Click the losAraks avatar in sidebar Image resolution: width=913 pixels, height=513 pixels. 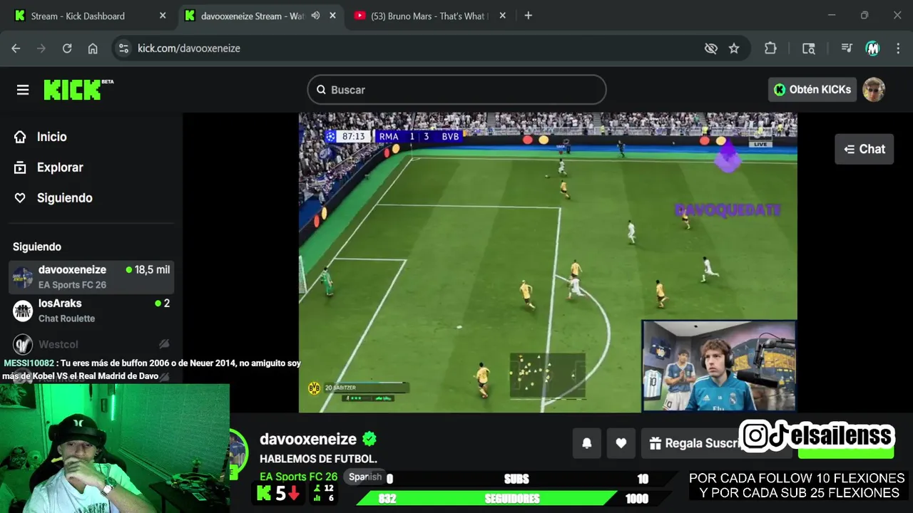tap(23, 311)
